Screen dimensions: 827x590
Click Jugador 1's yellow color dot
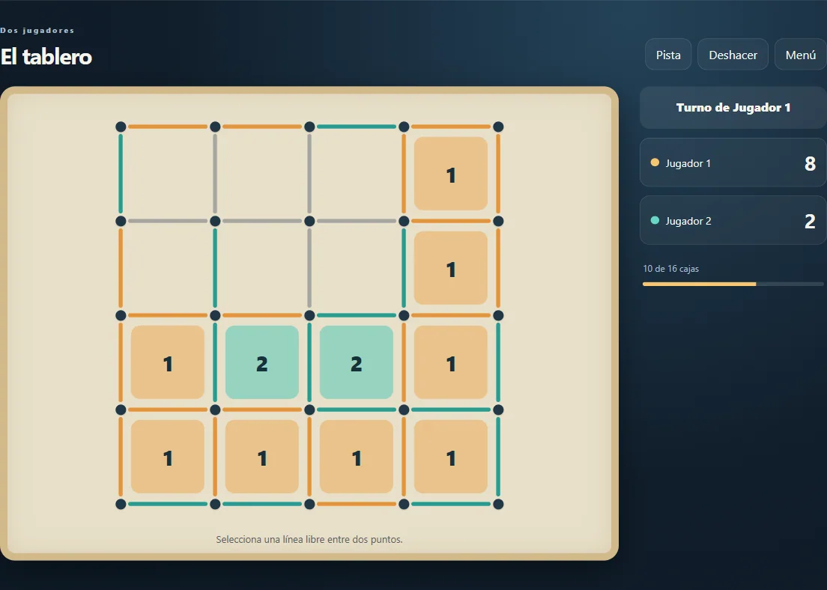pyautogui.click(x=655, y=162)
